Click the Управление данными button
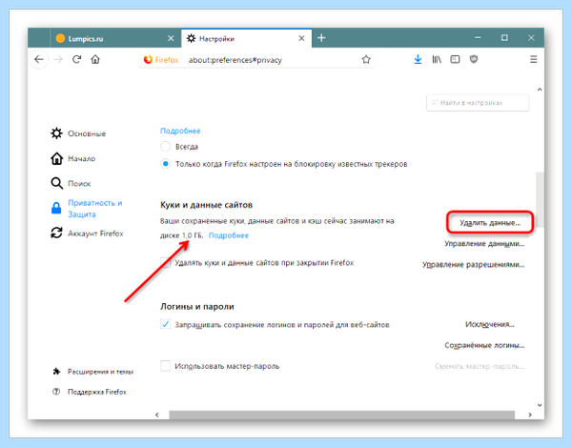 pos(484,244)
